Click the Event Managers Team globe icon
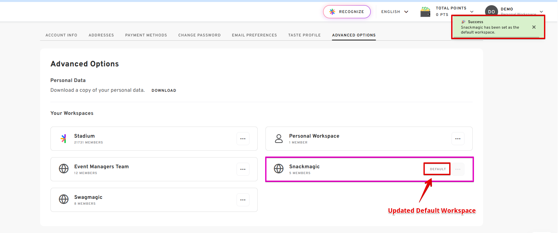The image size is (558, 233). coord(64,169)
